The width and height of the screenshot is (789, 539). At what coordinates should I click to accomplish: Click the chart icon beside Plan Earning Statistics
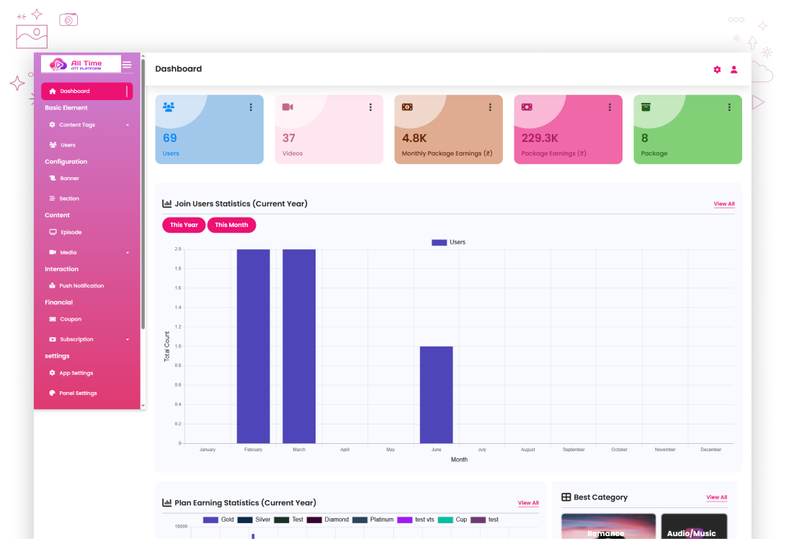166,502
